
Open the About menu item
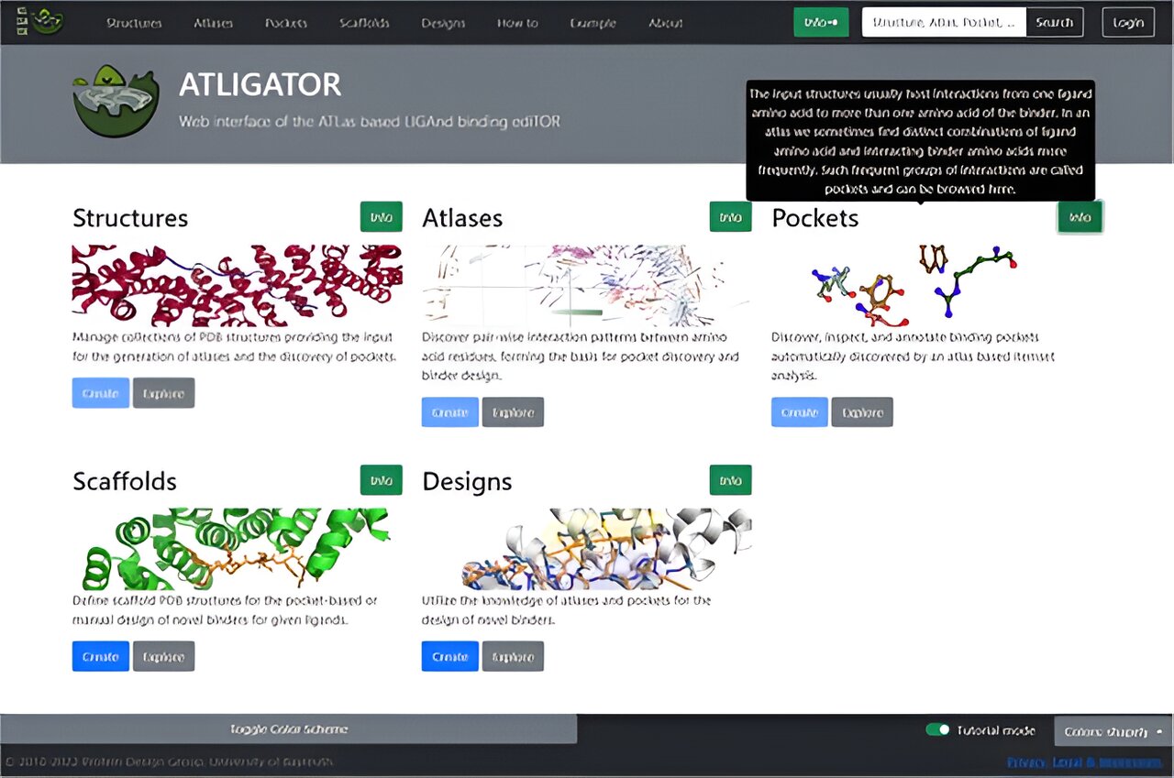[x=665, y=23]
